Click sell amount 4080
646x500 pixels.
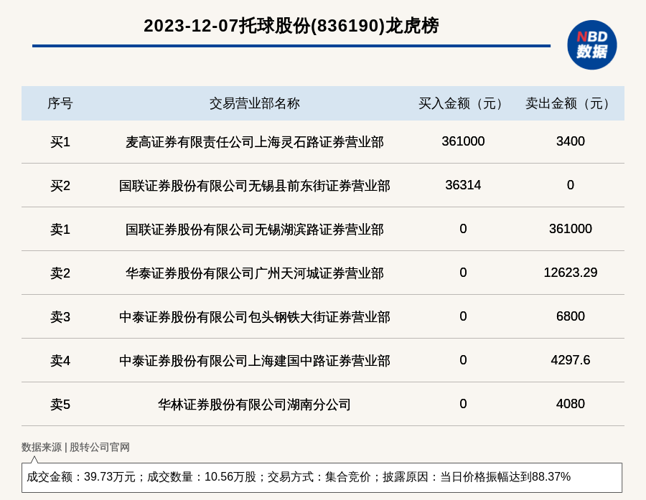coord(570,404)
